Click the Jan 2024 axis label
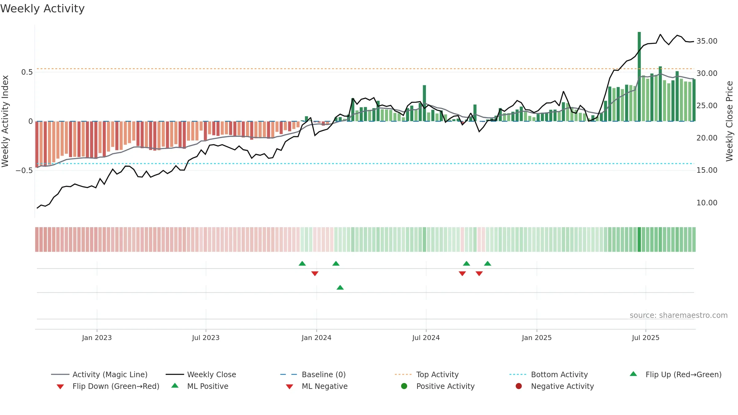The height and width of the screenshot is (415, 738). pyautogui.click(x=316, y=338)
